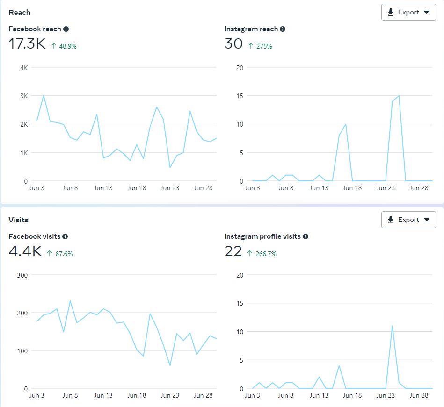Expand the Reach Export dropdown arrow
The height and width of the screenshot is (407, 444).
pos(427,13)
